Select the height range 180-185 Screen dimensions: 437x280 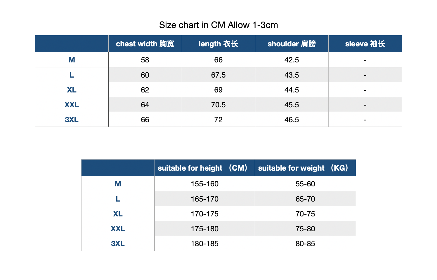(x=204, y=244)
